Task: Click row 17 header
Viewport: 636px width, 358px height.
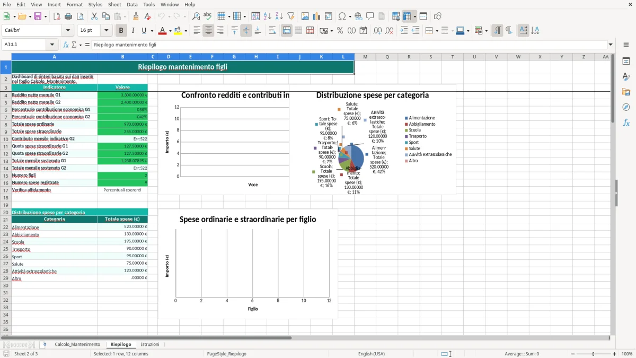Action: (x=5, y=190)
